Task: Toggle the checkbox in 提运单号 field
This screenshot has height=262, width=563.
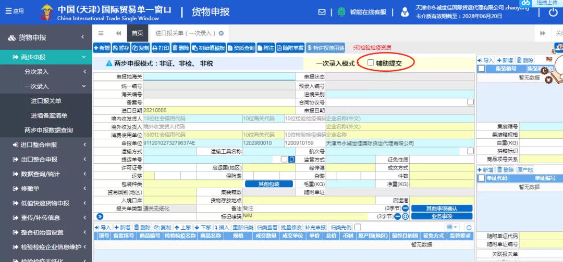Action: [x=284, y=159]
